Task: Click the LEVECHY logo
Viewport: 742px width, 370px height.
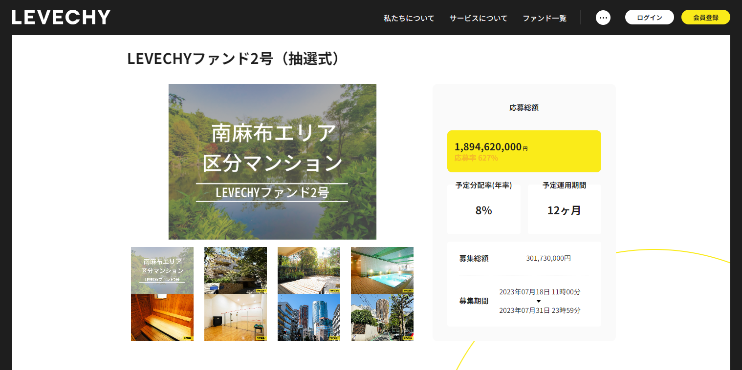Action: [x=61, y=17]
